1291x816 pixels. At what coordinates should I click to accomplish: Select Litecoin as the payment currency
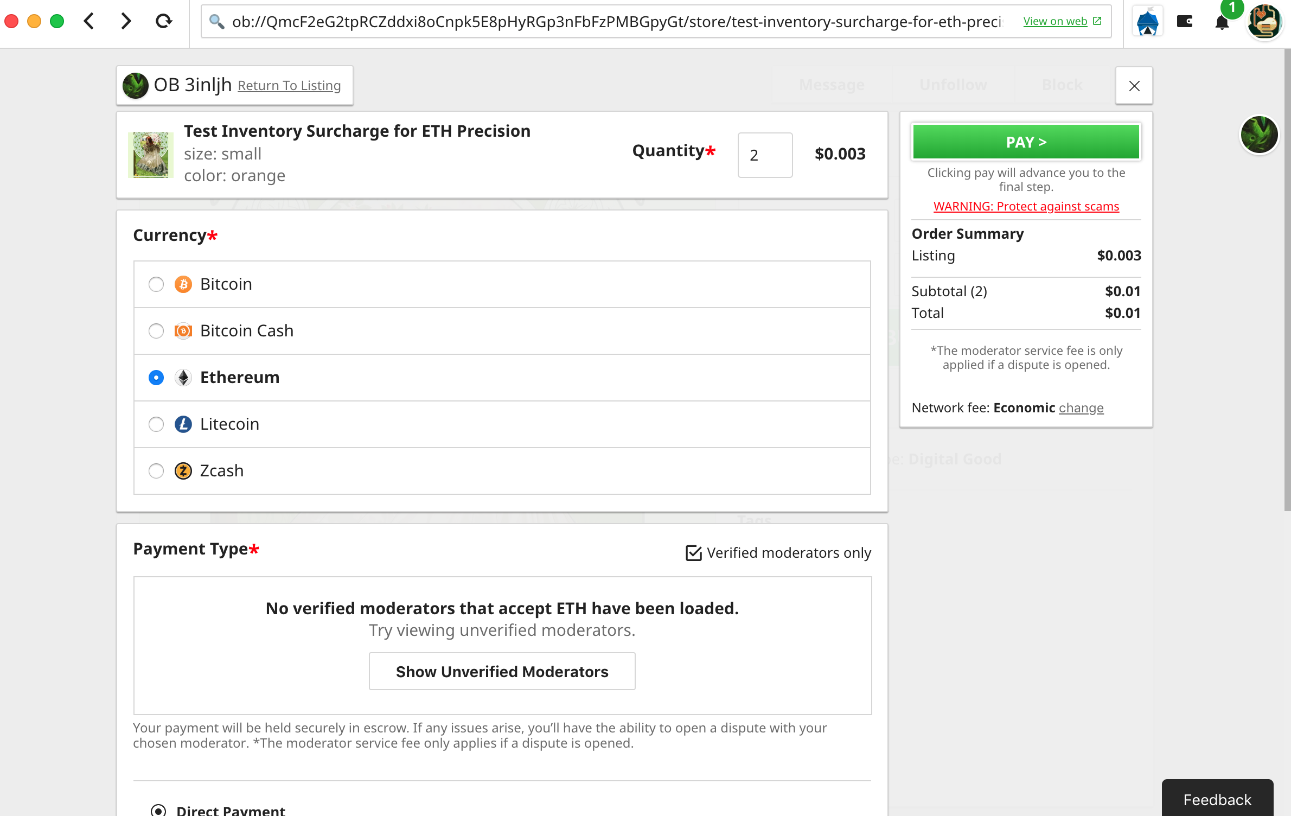point(156,424)
